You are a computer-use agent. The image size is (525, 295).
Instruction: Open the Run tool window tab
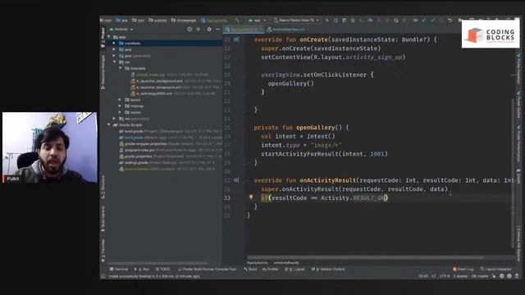pyautogui.click(x=142, y=269)
